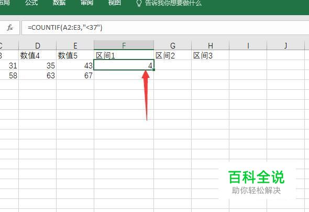Select cell F2 showing result 4
Screen dimensions: 309x212
coord(124,65)
